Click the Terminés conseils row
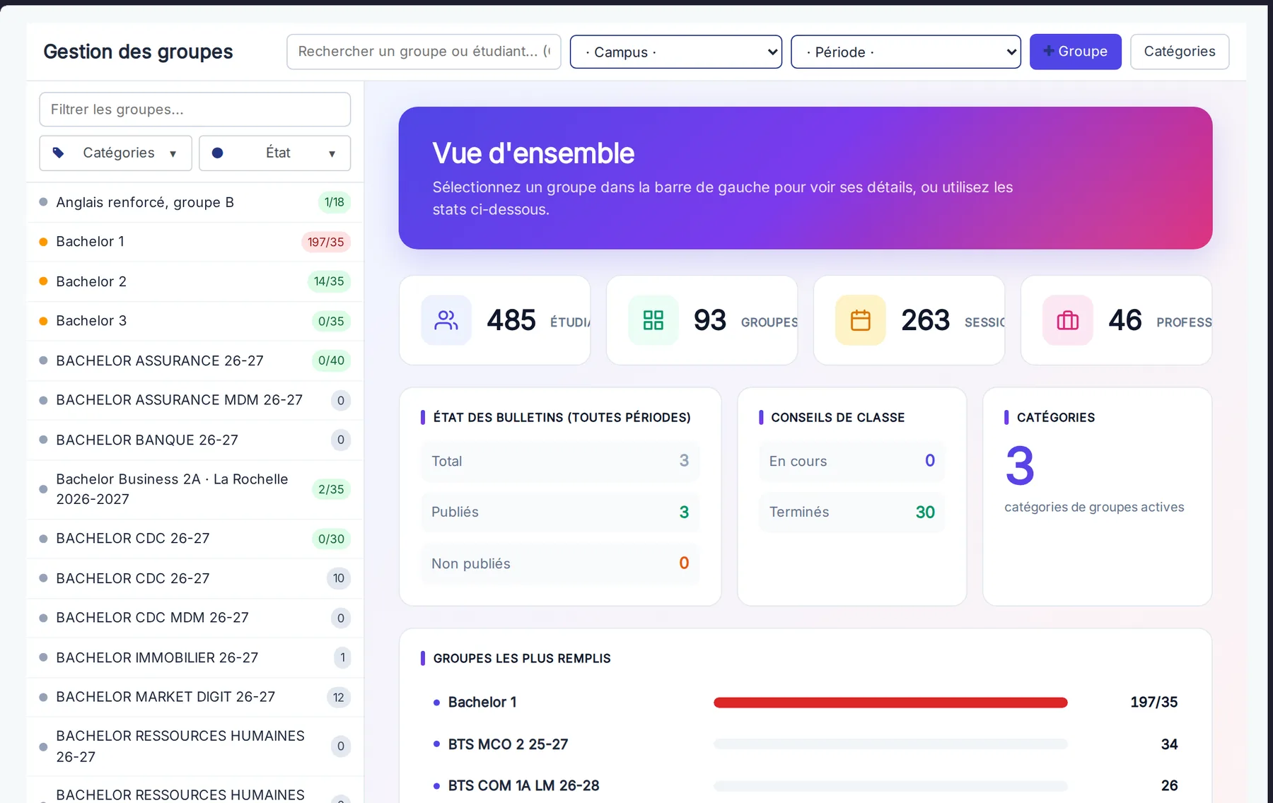 852,512
